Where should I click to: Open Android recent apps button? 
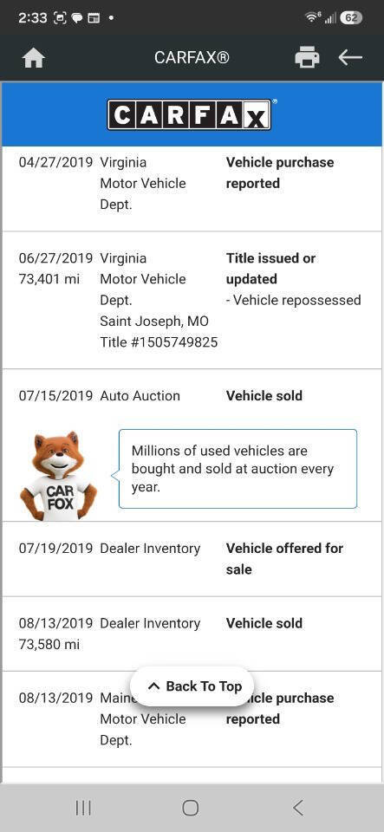(83, 808)
